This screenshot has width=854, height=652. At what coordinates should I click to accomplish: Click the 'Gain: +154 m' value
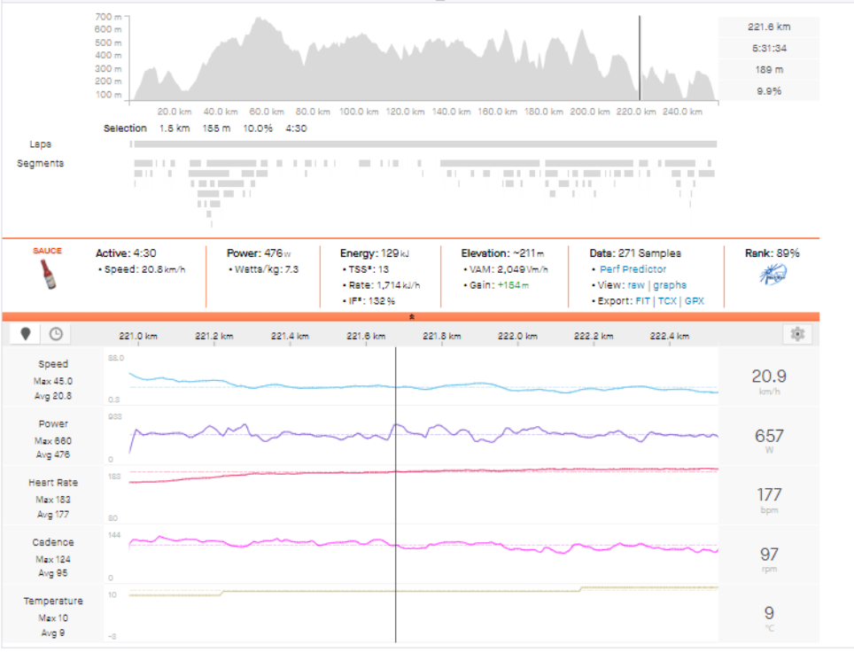[x=499, y=285]
